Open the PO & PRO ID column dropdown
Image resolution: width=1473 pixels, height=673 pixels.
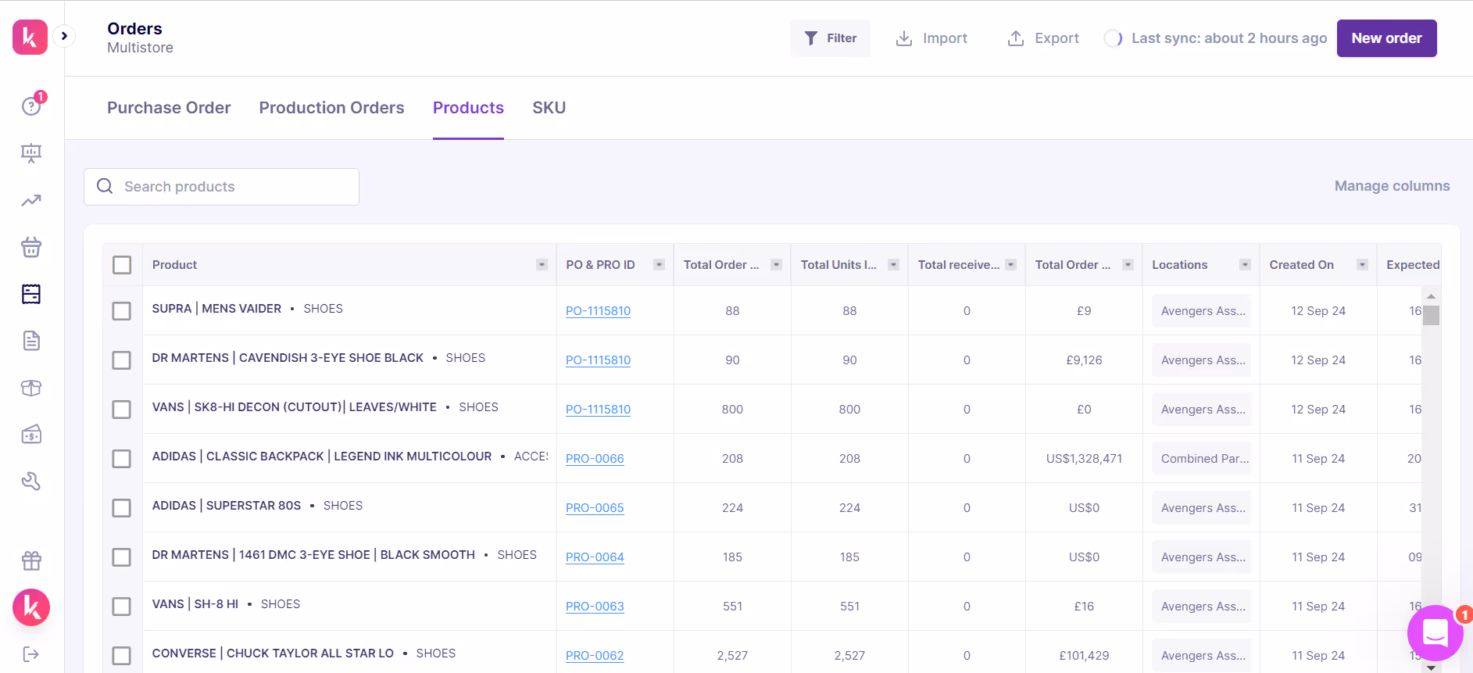tap(659, 265)
